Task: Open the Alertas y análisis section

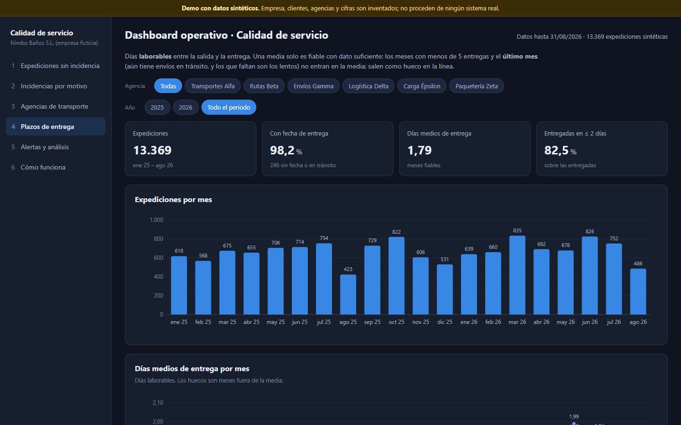Action: 55,147
